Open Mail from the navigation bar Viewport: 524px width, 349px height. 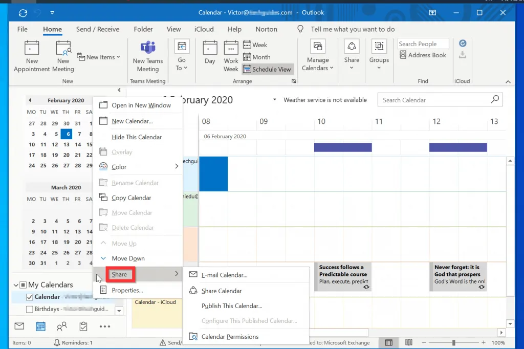(19, 326)
